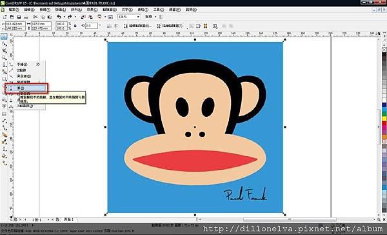The width and height of the screenshot is (387, 235).
Task: Select the Text tool (字)
Action: 4,107
